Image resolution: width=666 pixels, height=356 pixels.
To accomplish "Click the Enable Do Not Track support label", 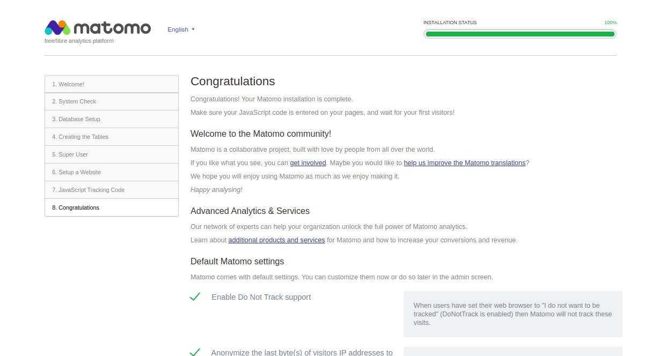I will click(261, 297).
